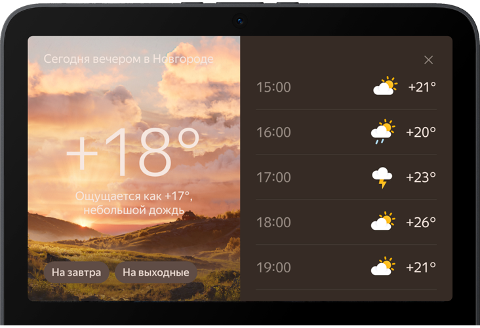Viewport: 480px width, 328px height.
Task: Select the 16:00 time label
Action: 273,132
